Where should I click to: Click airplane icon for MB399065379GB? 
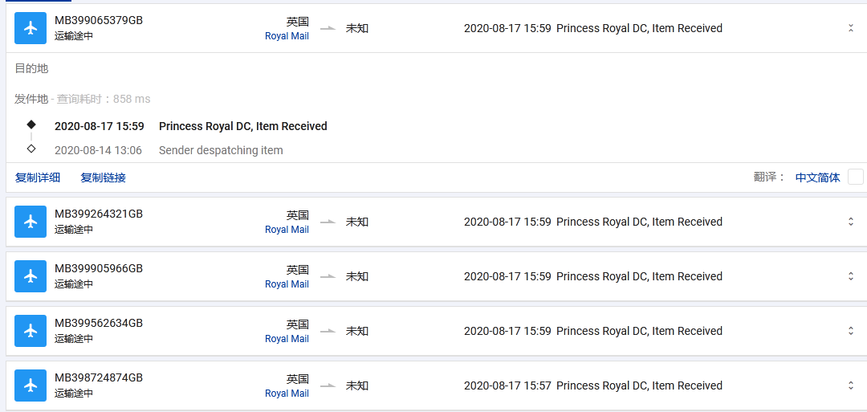point(31,28)
